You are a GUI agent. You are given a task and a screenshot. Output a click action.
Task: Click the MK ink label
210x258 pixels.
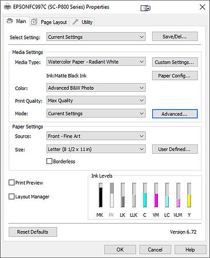pos(100,215)
